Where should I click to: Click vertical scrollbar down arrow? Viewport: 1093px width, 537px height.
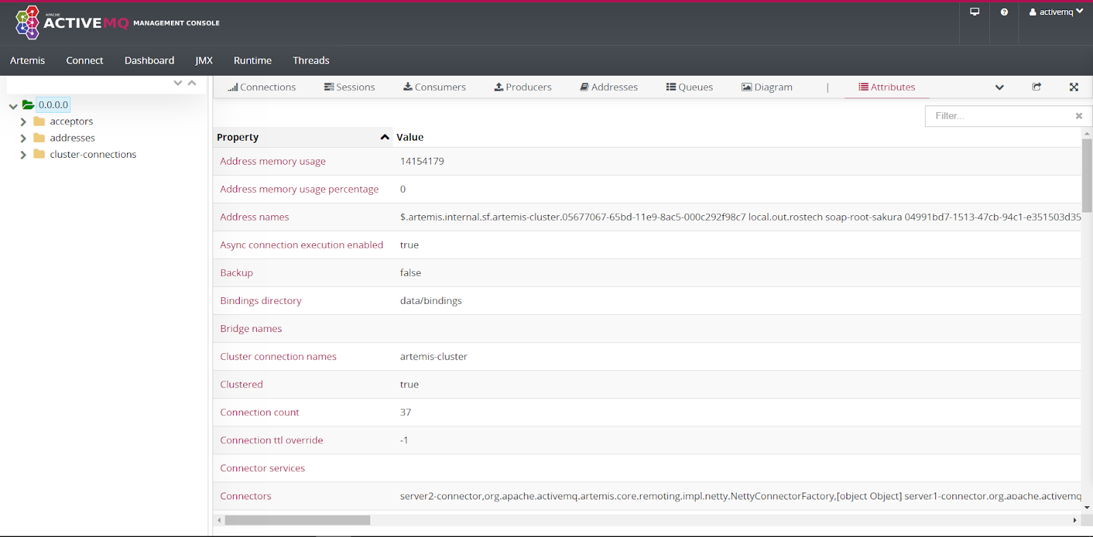1087,508
